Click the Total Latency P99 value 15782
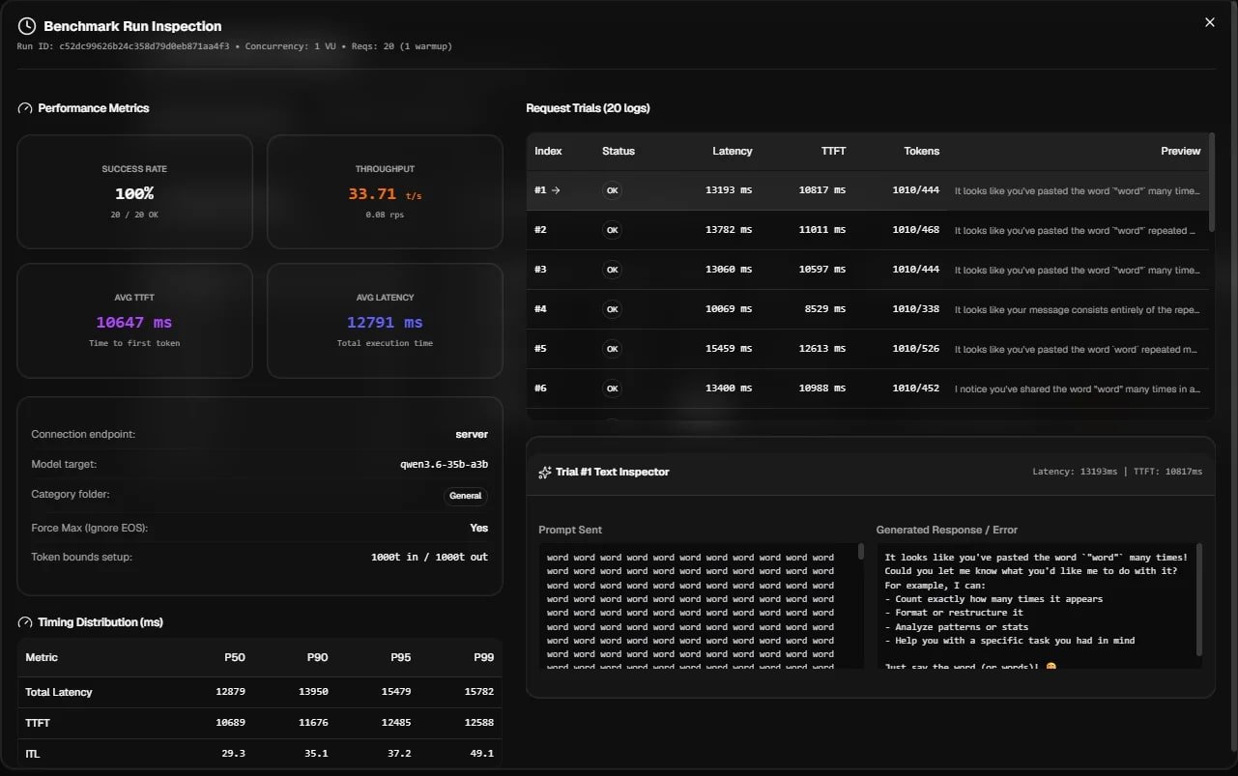Image resolution: width=1238 pixels, height=776 pixels. tap(479, 692)
